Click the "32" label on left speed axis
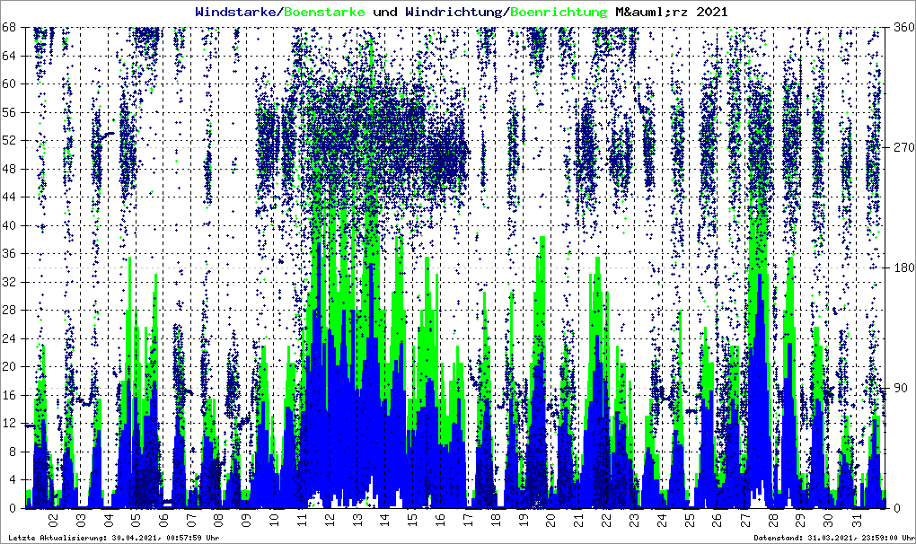916x544 pixels. click(x=9, y=283)
